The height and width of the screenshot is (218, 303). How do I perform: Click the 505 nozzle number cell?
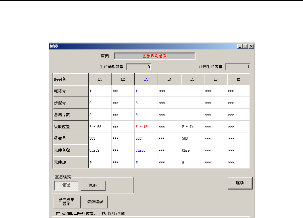click(100, 138)
